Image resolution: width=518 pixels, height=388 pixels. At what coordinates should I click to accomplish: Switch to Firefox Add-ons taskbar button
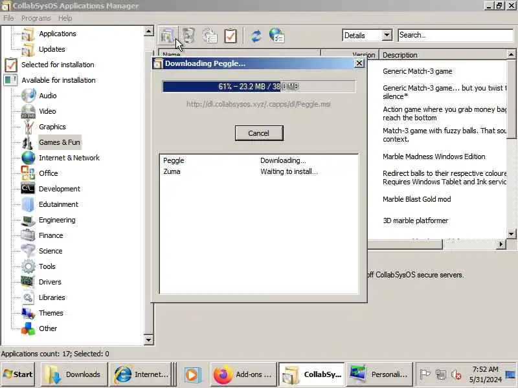243,374
